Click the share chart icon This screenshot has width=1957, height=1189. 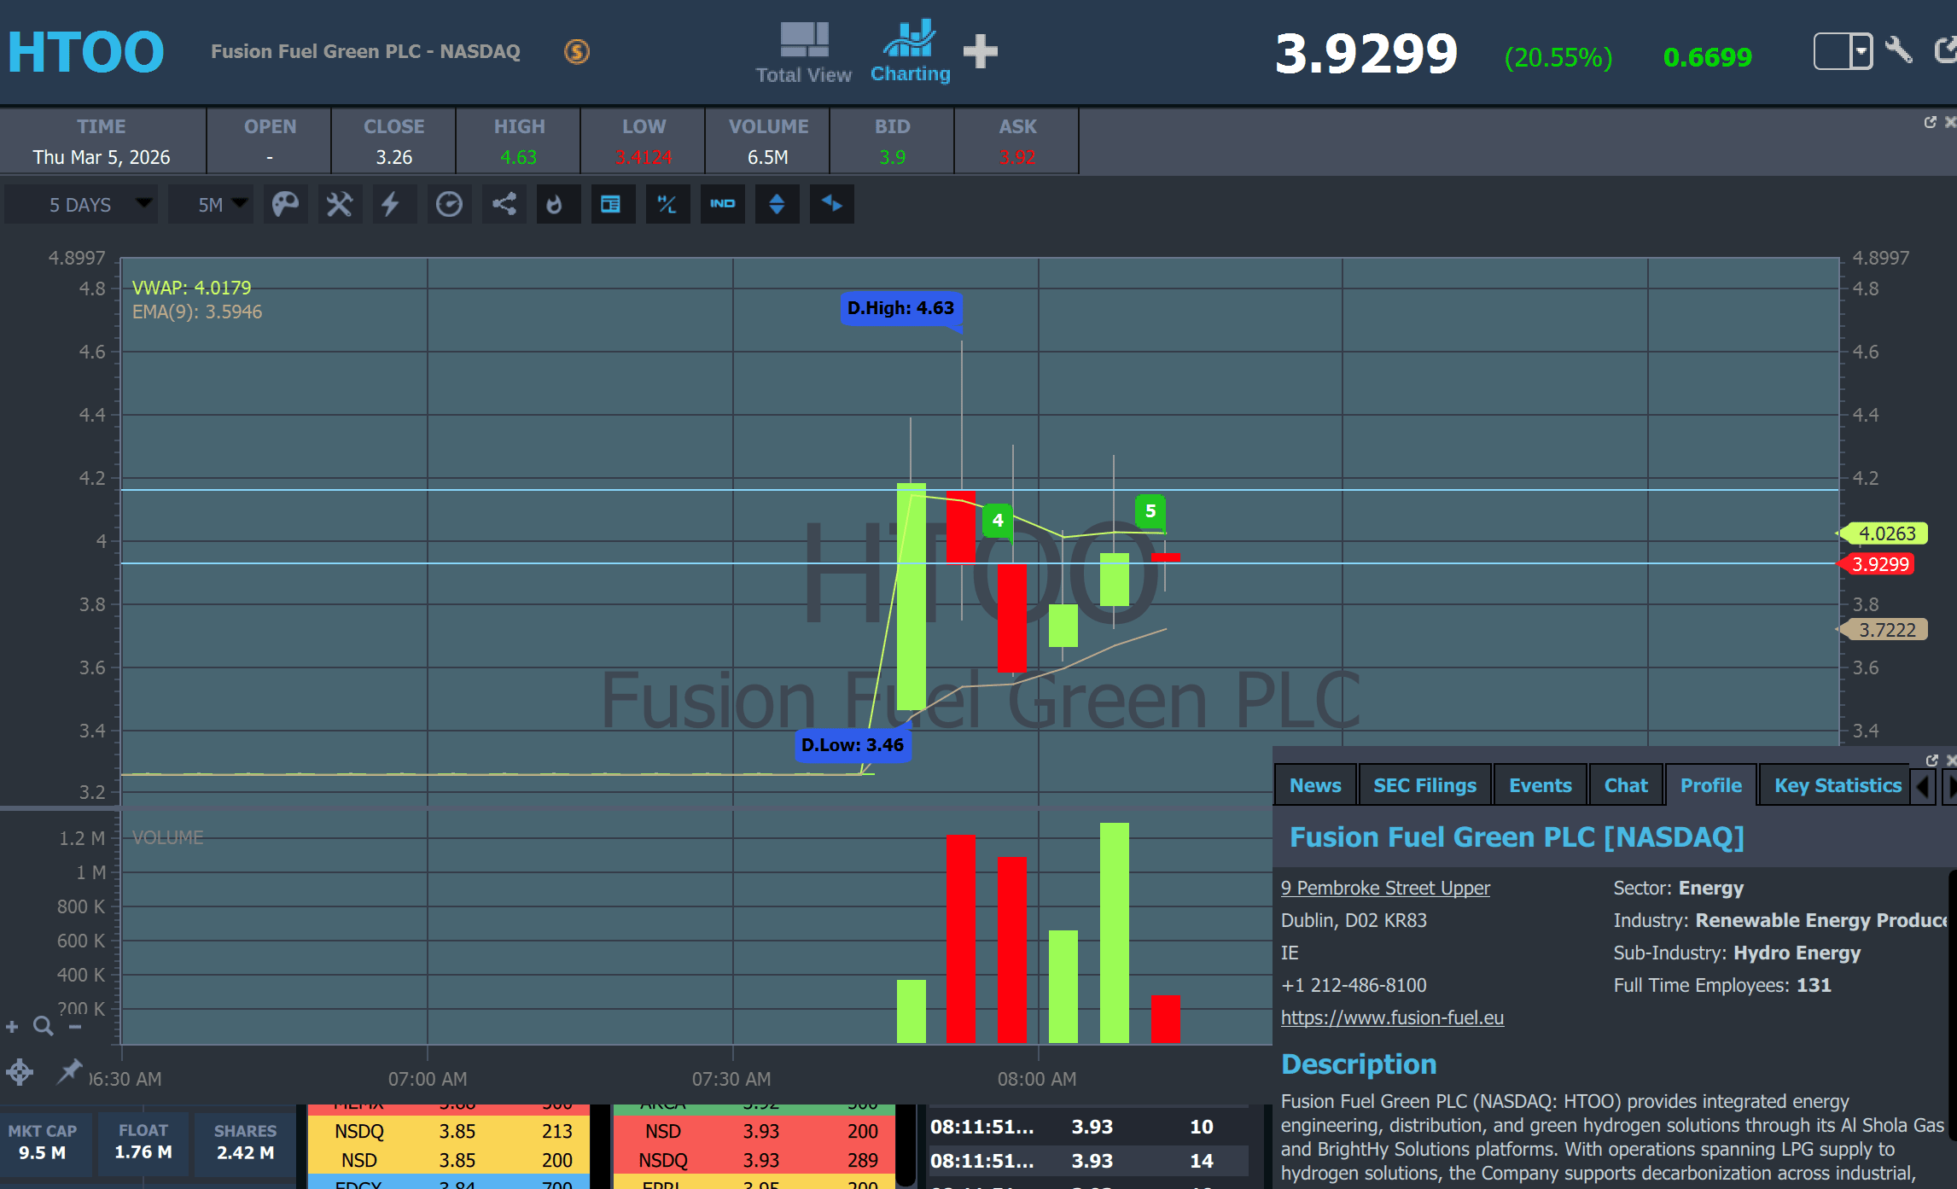[x=504, y=205]
